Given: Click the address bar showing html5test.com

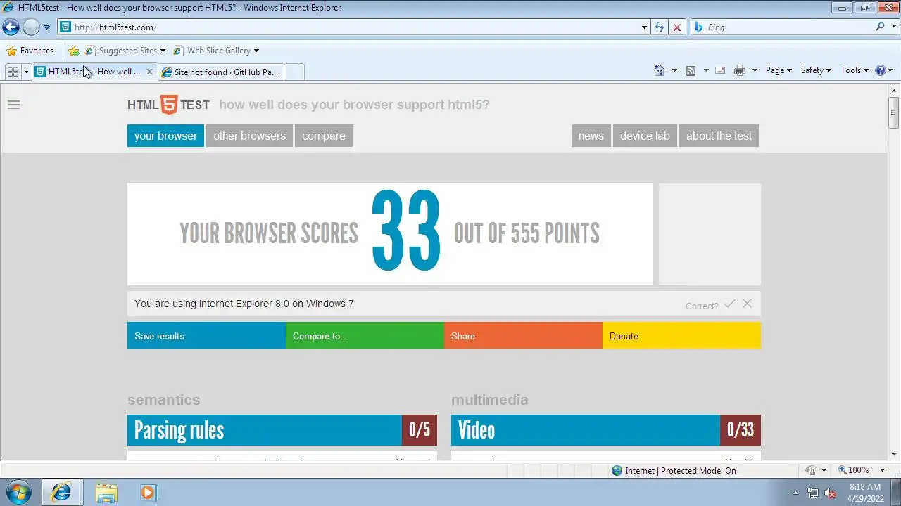Looking at the screenshot, I should tap(348, 27).
